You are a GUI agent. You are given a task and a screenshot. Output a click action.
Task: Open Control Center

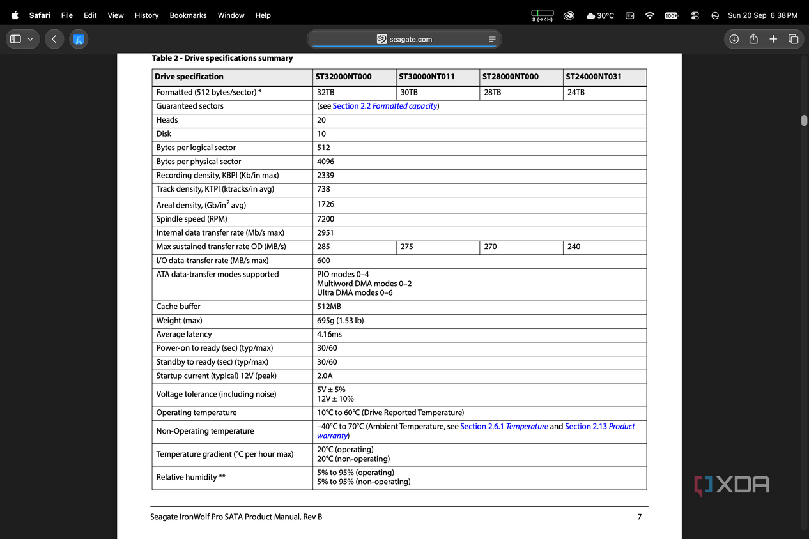click(x=695, y=15)
